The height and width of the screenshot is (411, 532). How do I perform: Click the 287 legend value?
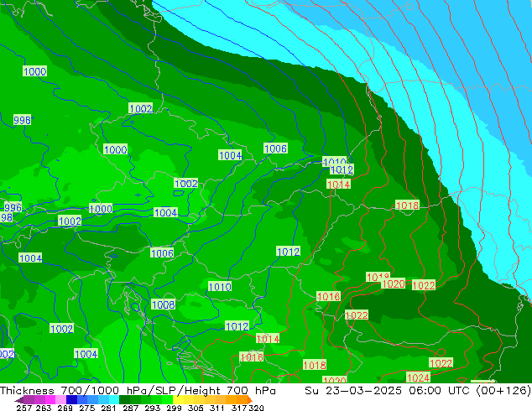coord(130,408)
